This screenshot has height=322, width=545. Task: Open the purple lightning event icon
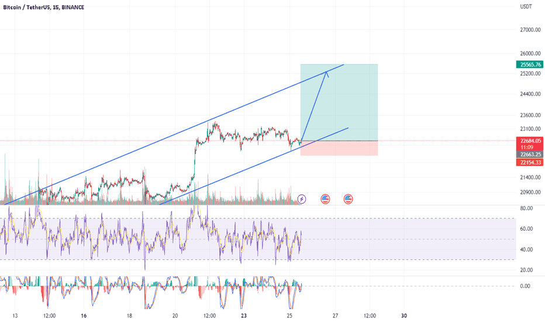302,199
